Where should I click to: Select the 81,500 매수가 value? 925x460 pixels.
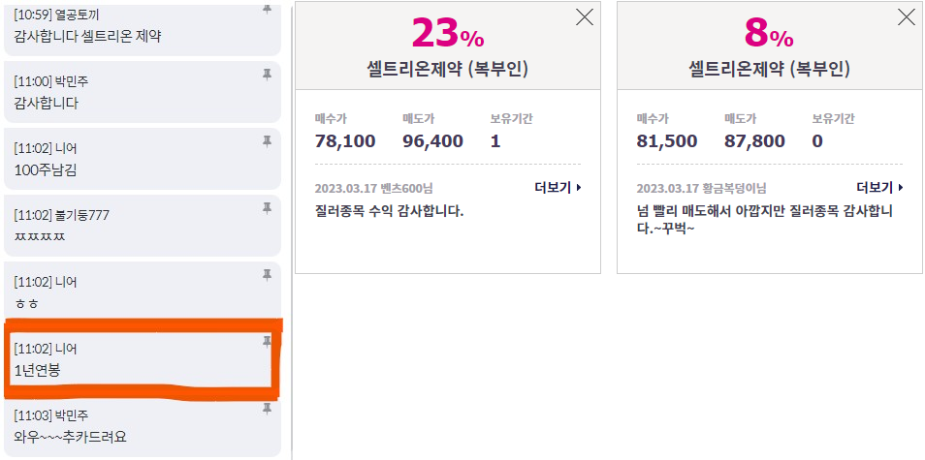(667, 141)
